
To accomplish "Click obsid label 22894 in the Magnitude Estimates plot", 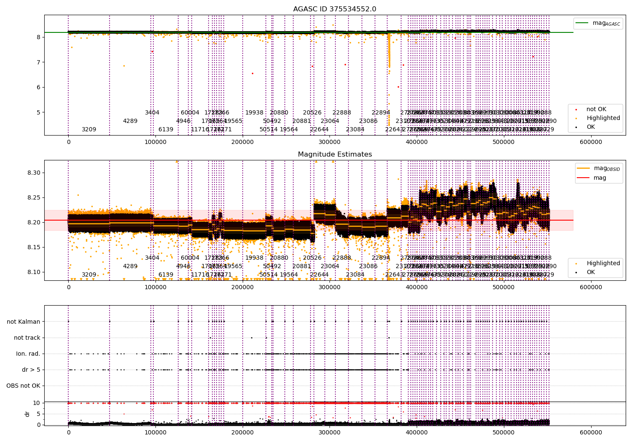I will click(381, 258).
